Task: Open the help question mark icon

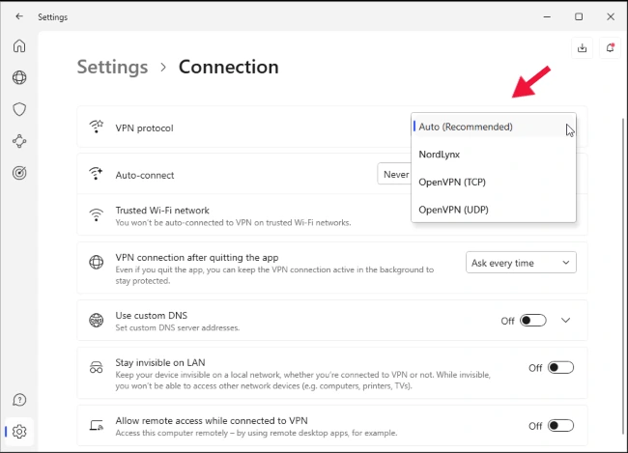Action: pos(19,400)
